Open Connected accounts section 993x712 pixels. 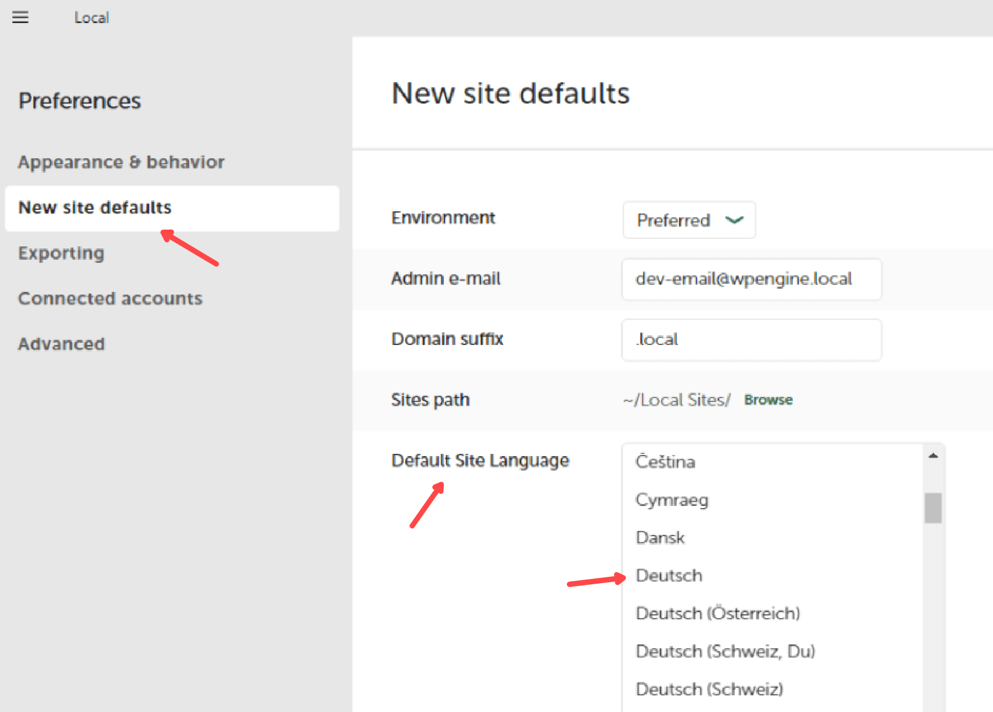pyautogui.click(x=110, y=298)
